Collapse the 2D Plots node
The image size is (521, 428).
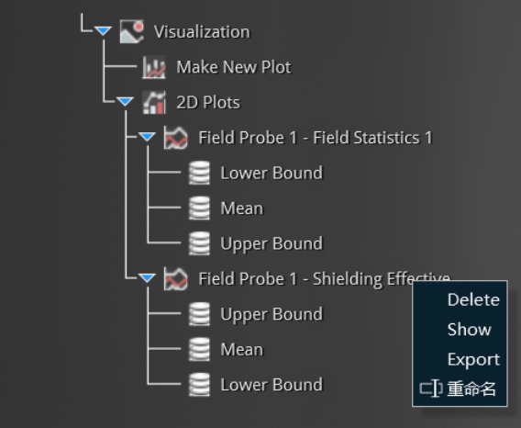(125, 102)
